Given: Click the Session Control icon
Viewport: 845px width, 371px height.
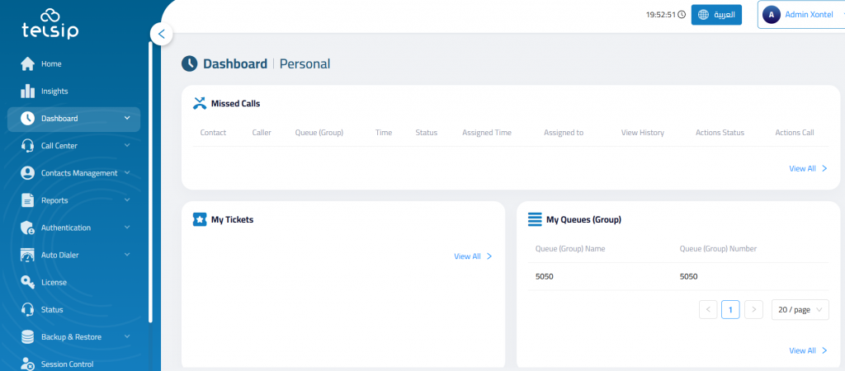Looking at the screenshot, I should [27, 364].
